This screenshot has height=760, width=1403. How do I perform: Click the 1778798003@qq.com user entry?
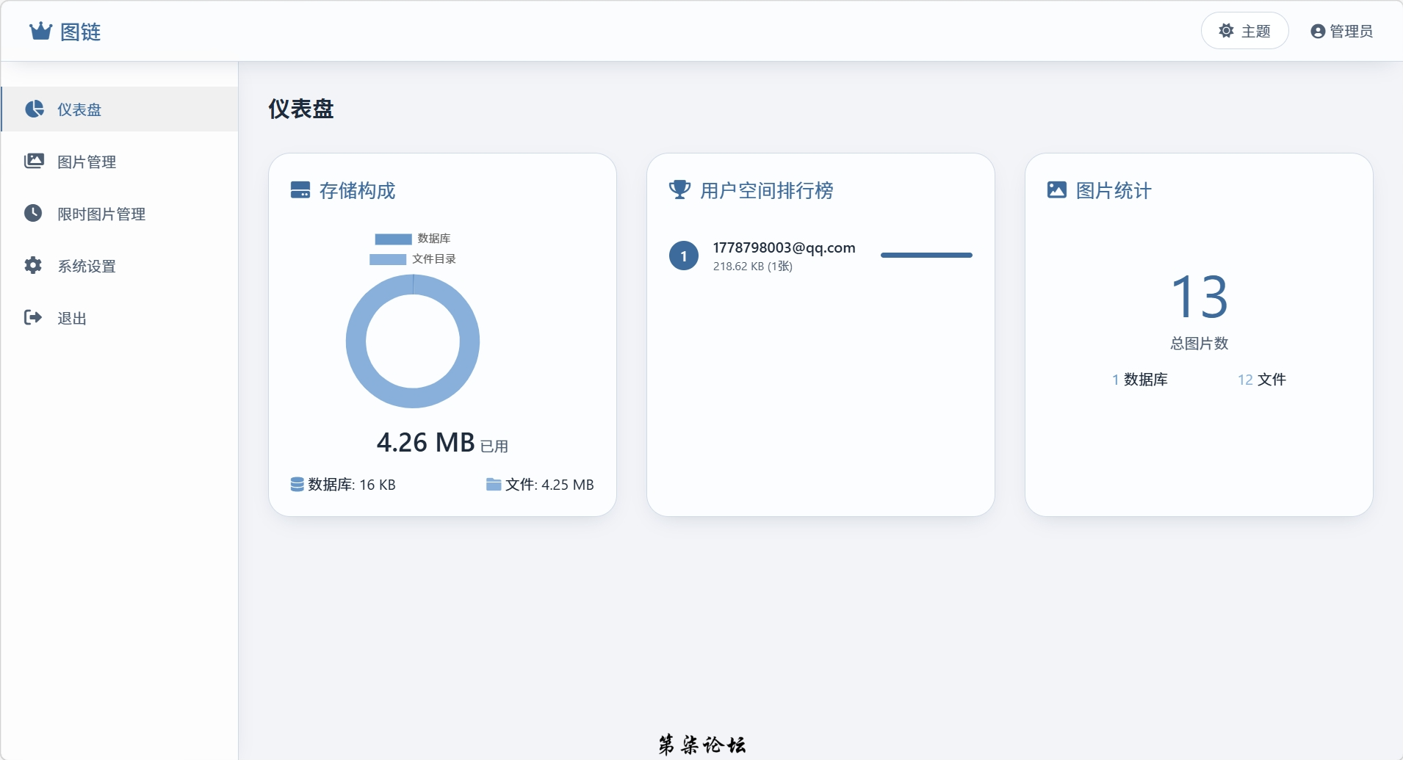pyautogui.click(x=784, y=248)
